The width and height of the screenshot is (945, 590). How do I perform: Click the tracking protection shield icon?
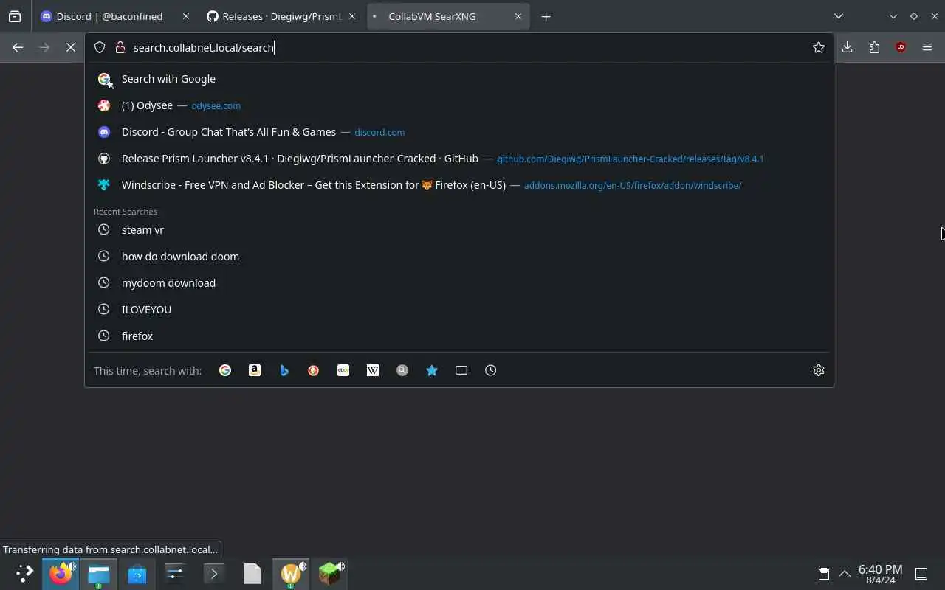pyautogui.click(x=100, y=47)
